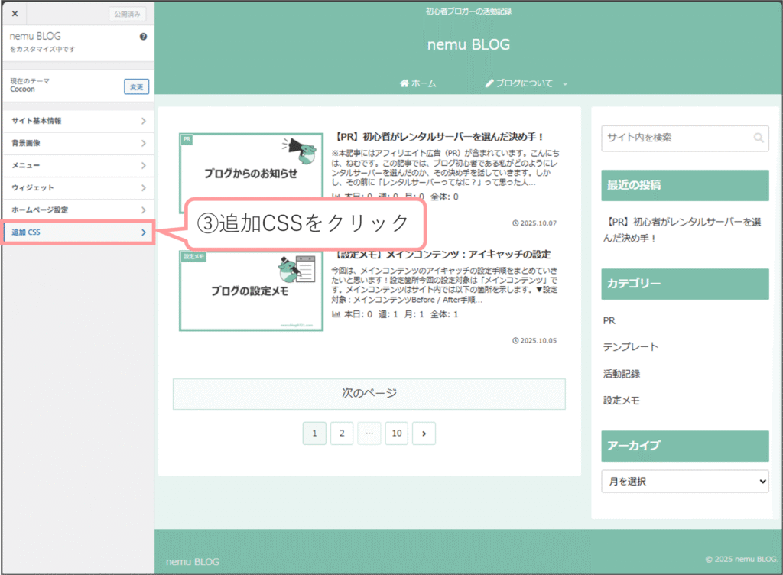This screenshot has width=783, height=575.
Task: Open the ウィジェット customizer section
Action: tap(76, 187)
